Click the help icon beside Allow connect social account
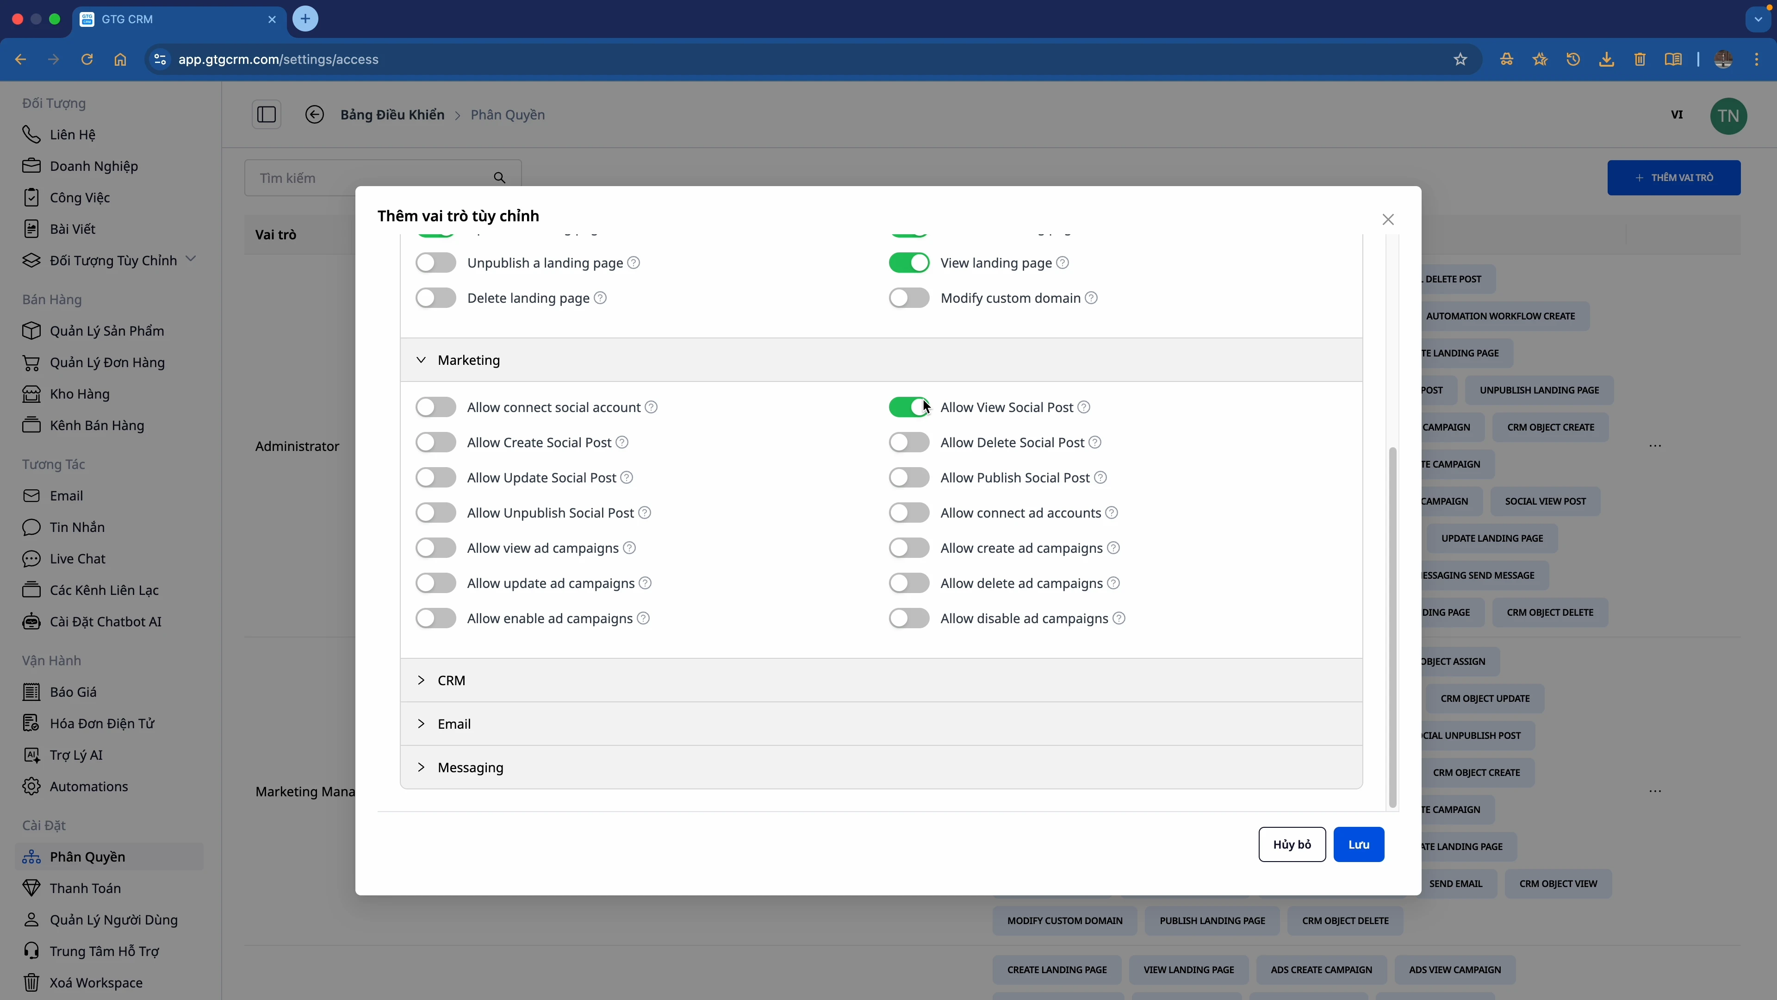 pyautogui.click(x=651, y=407)
